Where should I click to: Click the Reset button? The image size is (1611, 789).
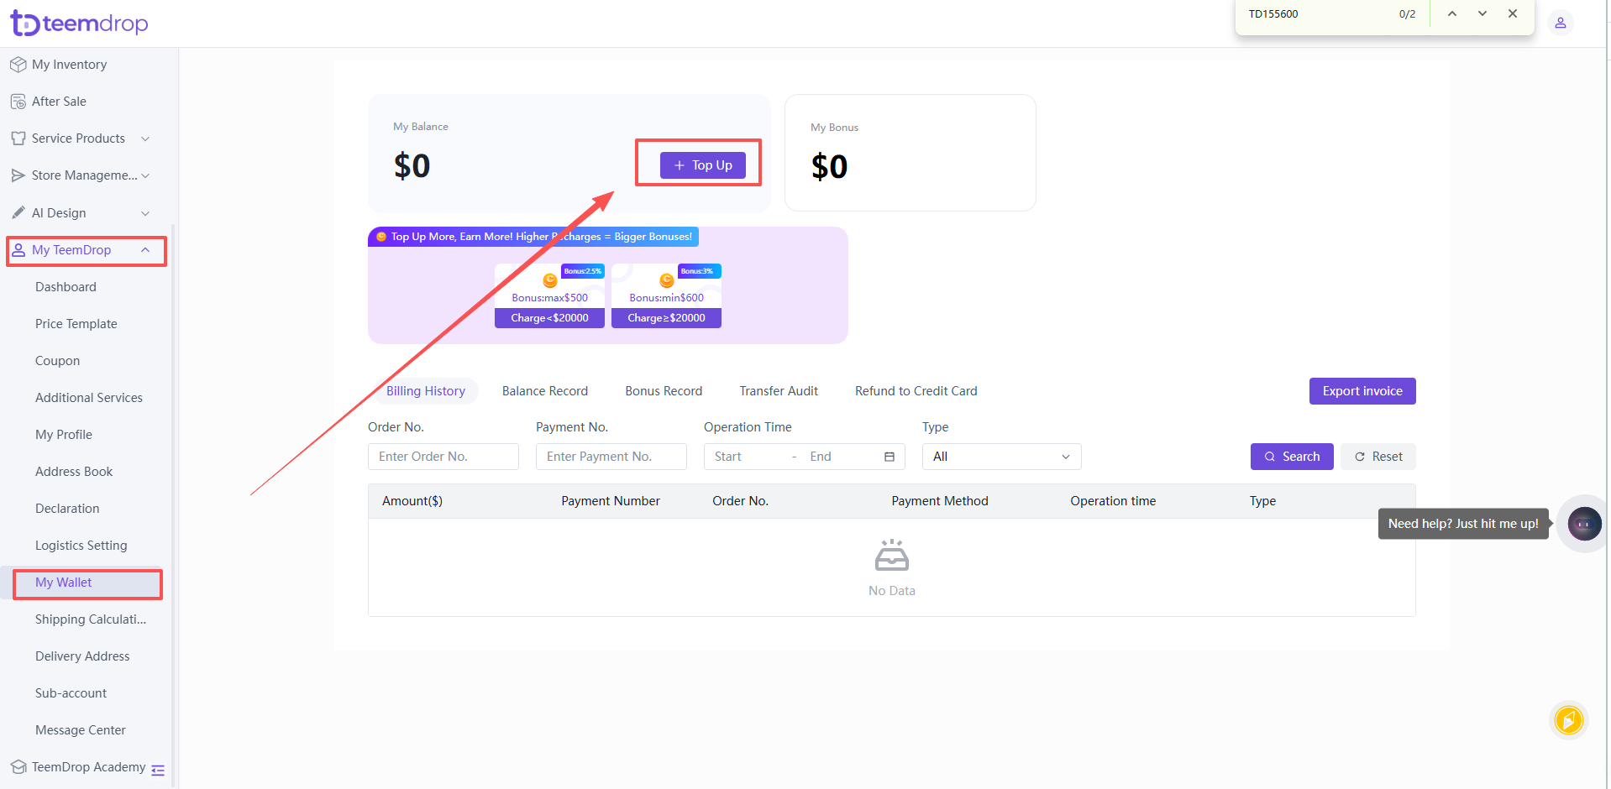(1377, 457)
